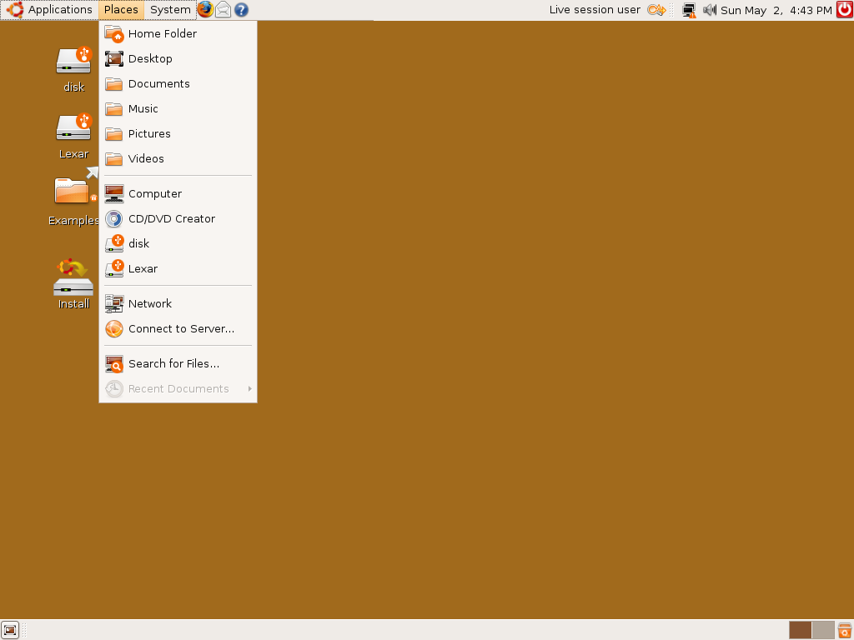The height and width of the screenshot is (640, 854).
Task: Click the red power shutdown button
Action: coord(845,9)
